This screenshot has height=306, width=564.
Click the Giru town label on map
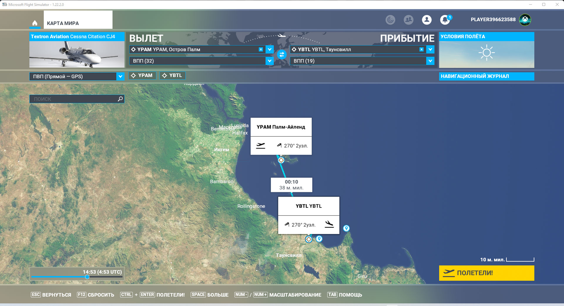coord(362,276)
